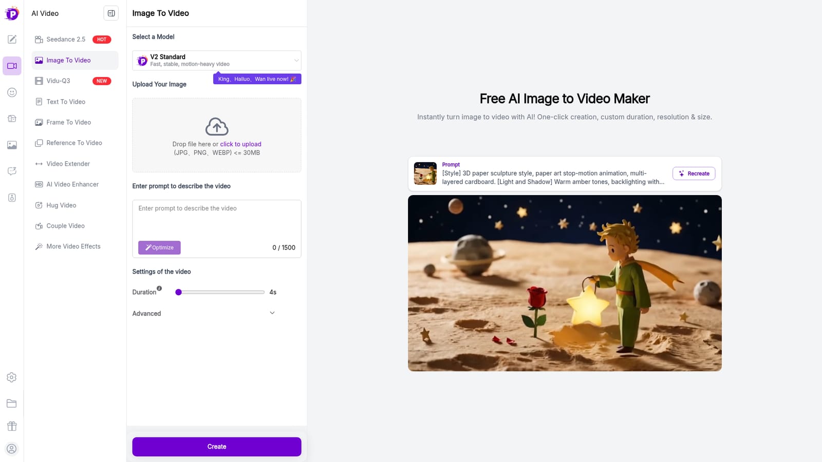Open the rounded badge icon in left rail

point(12,198)
